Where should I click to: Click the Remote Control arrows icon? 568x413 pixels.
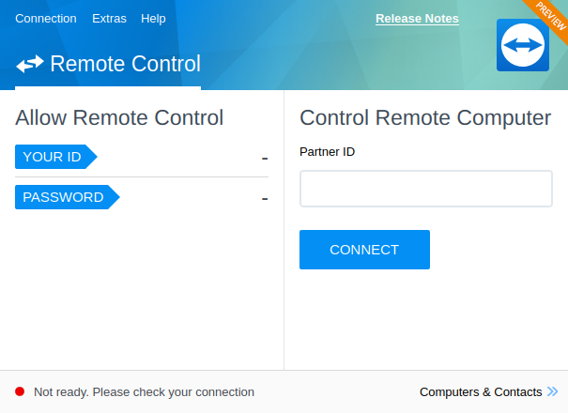click(30, 64)
